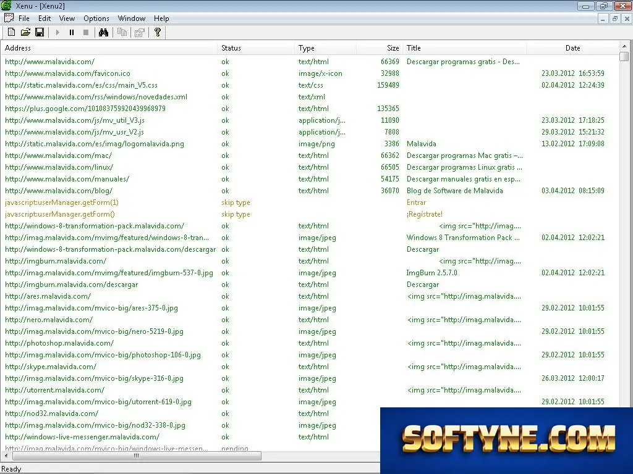The width and height of the screenshot is (633, 474).
Task: Click the New document toolbar icon
Action: pyautogui.click(x=12, y=32)
